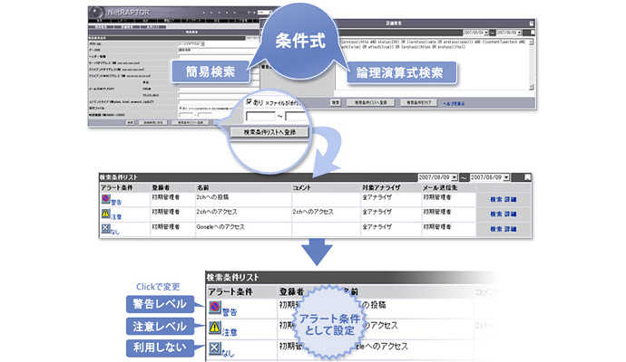Open the protocol dropdown in the simple search form
The height and width of the screenshot is (362, 626).
pyautogui.click(x=203, y=43)
